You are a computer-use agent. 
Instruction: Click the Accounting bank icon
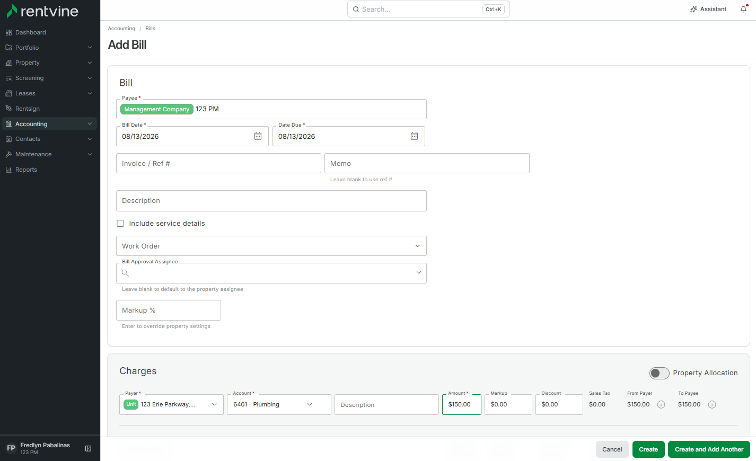coord(8,124)
